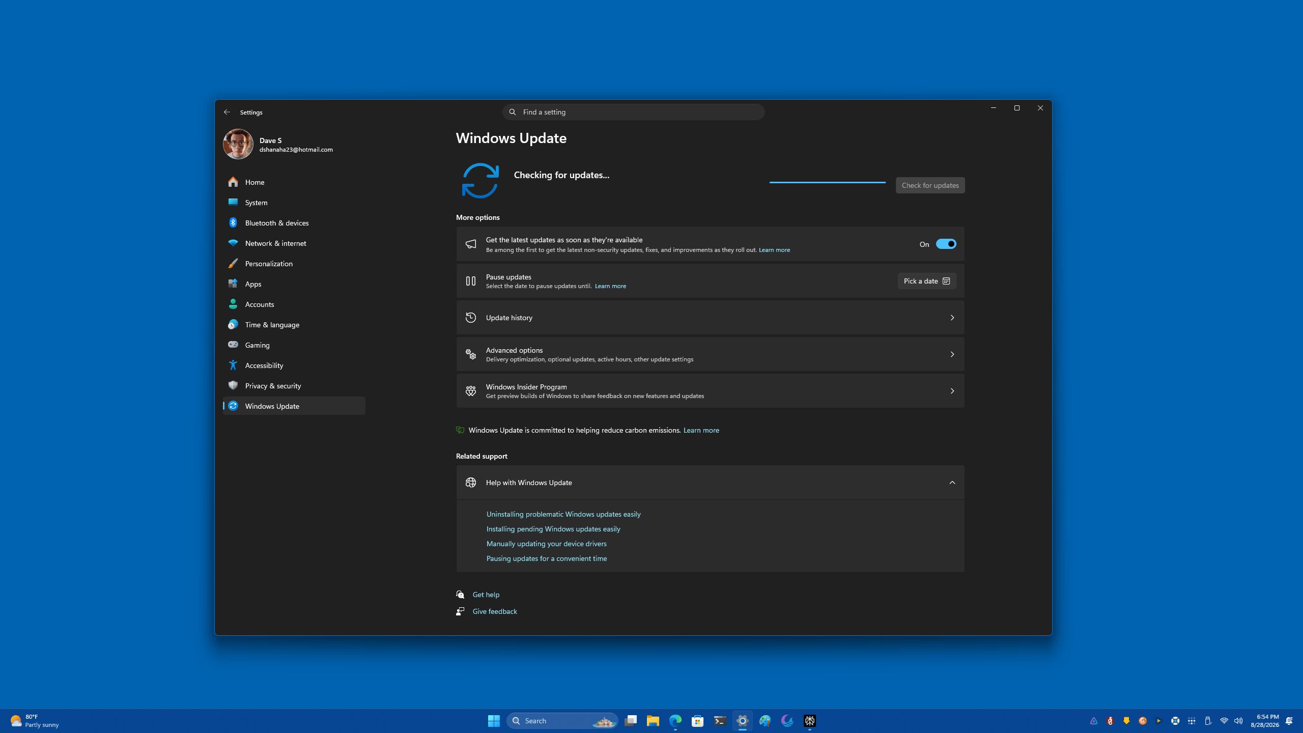Image resolution: width=1303 pixels, height=733 pixels.
Task: Open Windows Insider Program chevron
Action: [952, 391]
